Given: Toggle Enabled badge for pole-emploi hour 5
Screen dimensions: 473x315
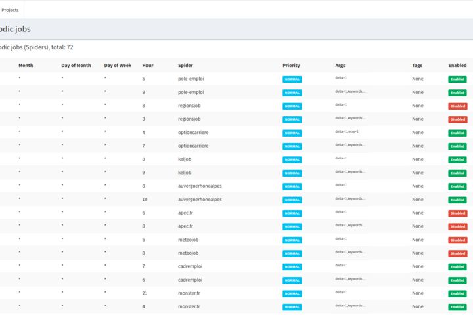Looking at the screenshot, I should pos(457,79).
